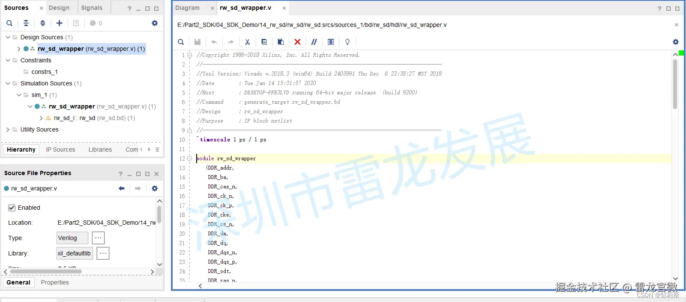
Task: Fold the comment header at line 1
Action: (189, 55)
